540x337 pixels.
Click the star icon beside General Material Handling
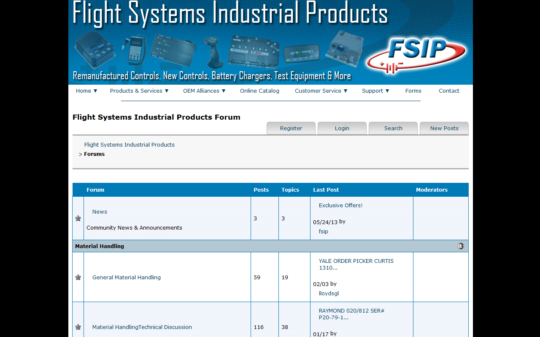click(78, 277)
